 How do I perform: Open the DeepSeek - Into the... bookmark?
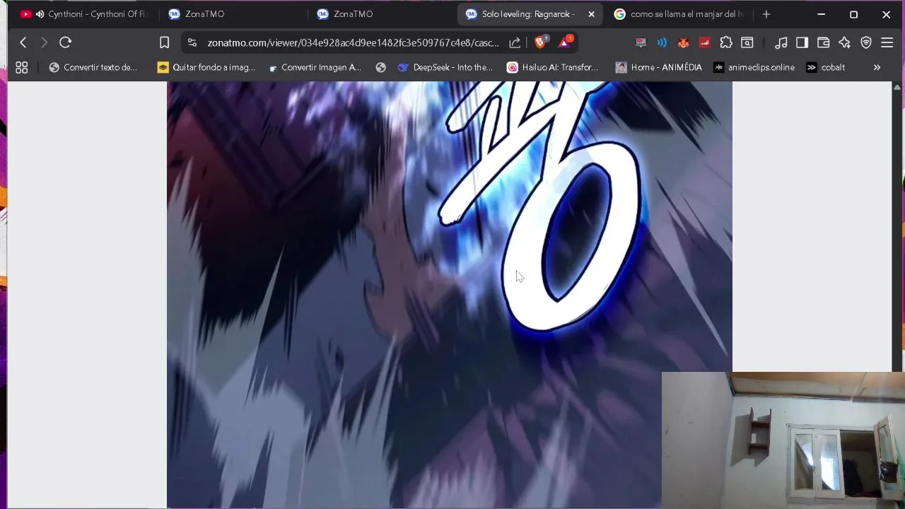pos(445,67)
